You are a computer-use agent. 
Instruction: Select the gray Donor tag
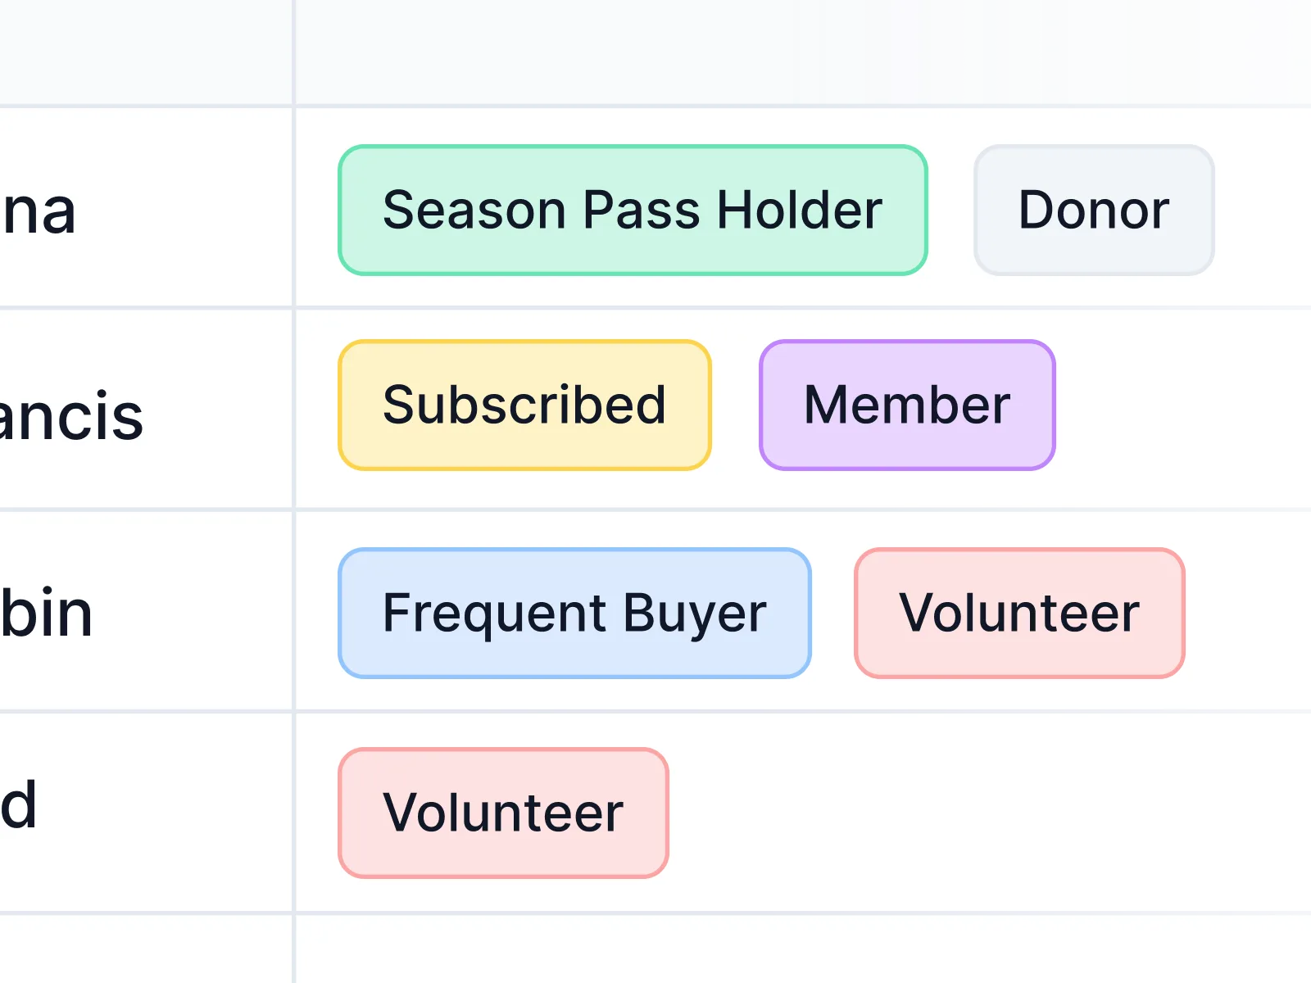1094,211
